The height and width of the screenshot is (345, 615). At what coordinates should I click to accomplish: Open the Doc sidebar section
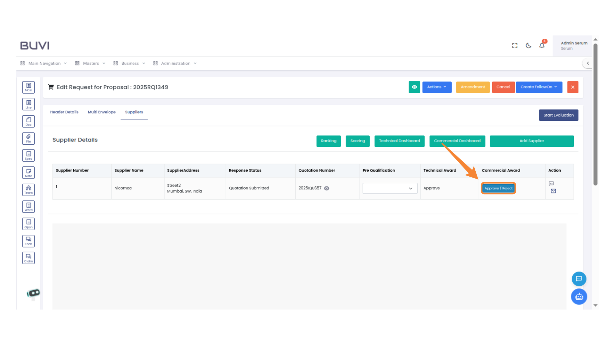[x=29, y=121]
